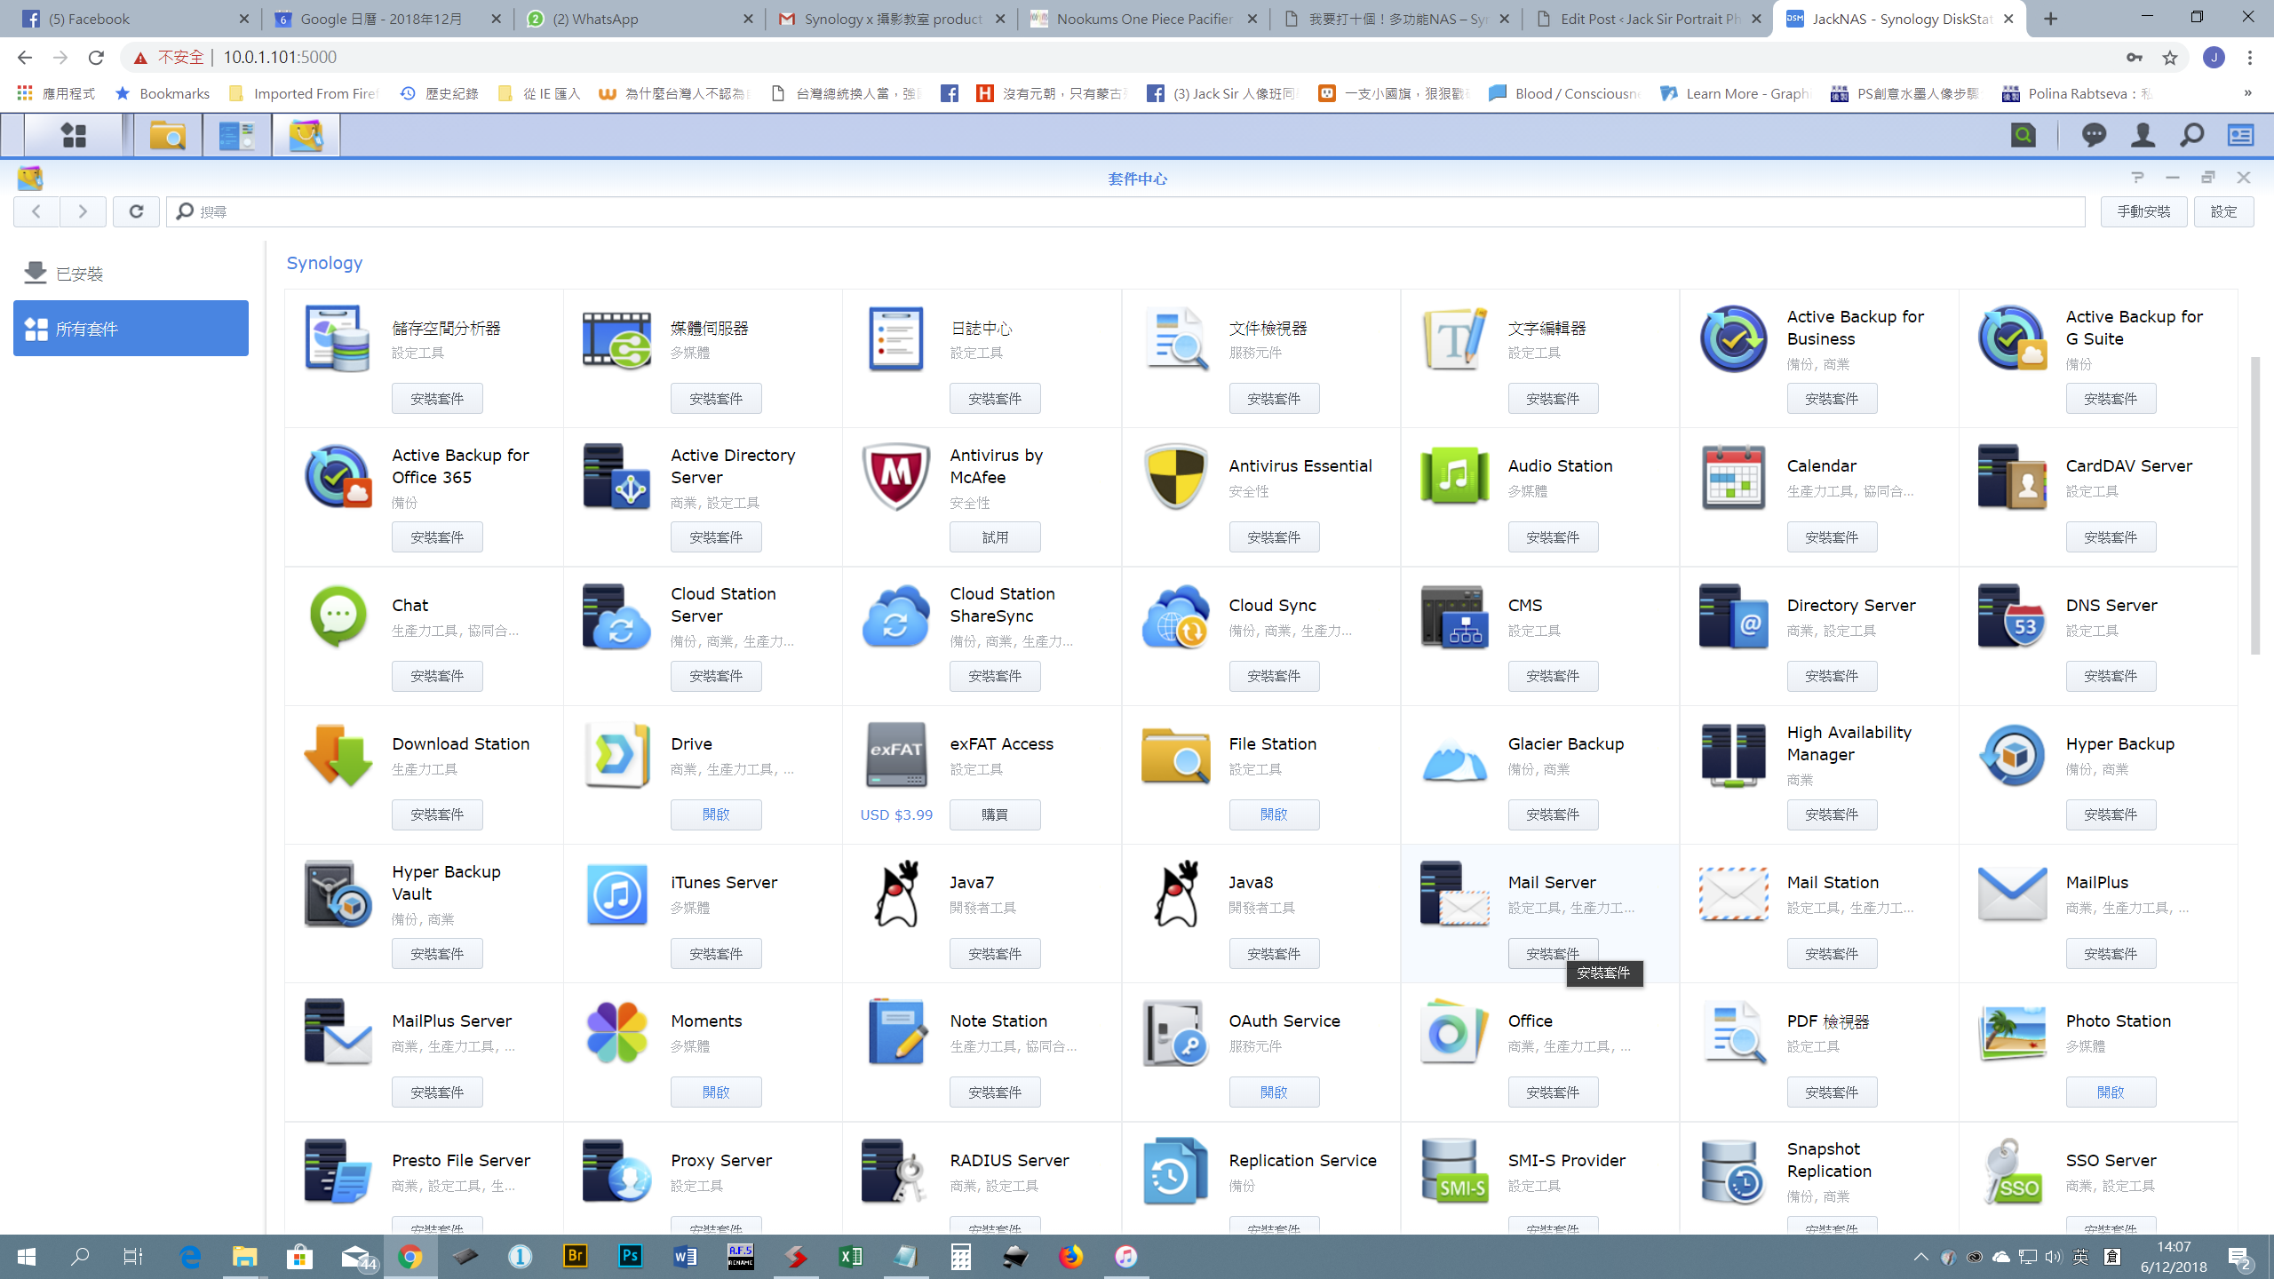Click the DSM search magnifier icon
This screenshot has height=1279, width=2274.
tap(2191, 135)
